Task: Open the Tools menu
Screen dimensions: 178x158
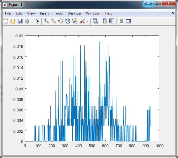Action: click(x=58, y=13)
